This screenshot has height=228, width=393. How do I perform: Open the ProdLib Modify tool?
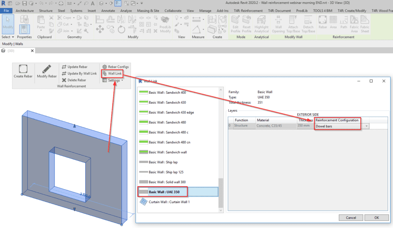(165, 24)
